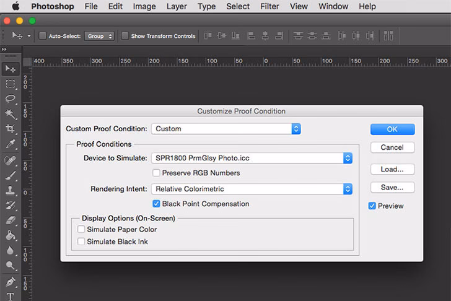This screenshot has width=451, height=301.
Task: Open Rendering Intent dropdown
Action: pos(252,189)
